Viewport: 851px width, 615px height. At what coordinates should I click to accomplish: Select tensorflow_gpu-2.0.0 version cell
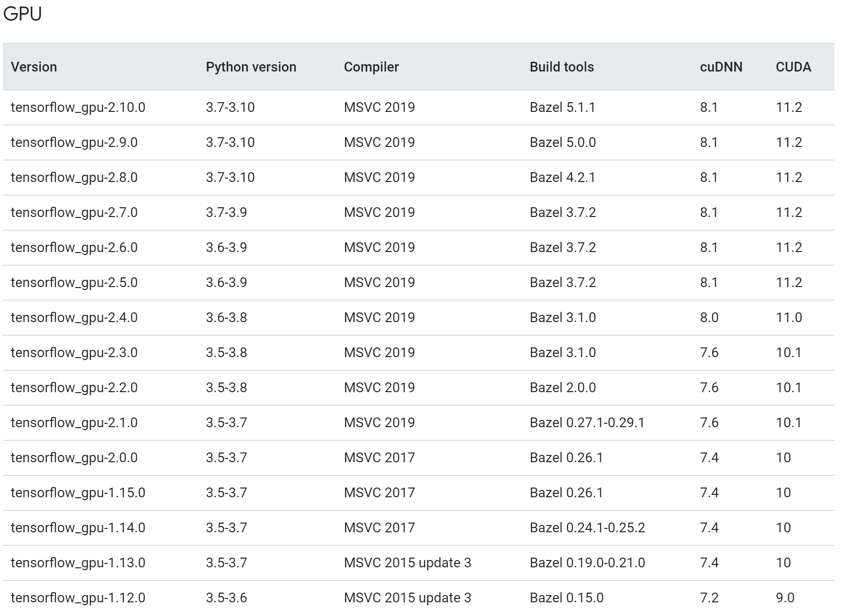[x=74, y=458]
